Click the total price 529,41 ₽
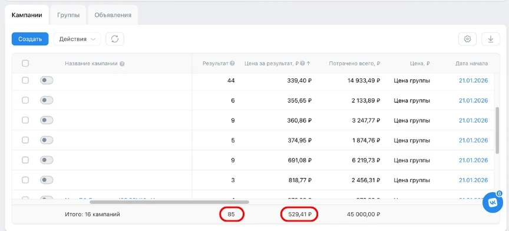This screenshot has width=509, height=231. pos(300,214)
